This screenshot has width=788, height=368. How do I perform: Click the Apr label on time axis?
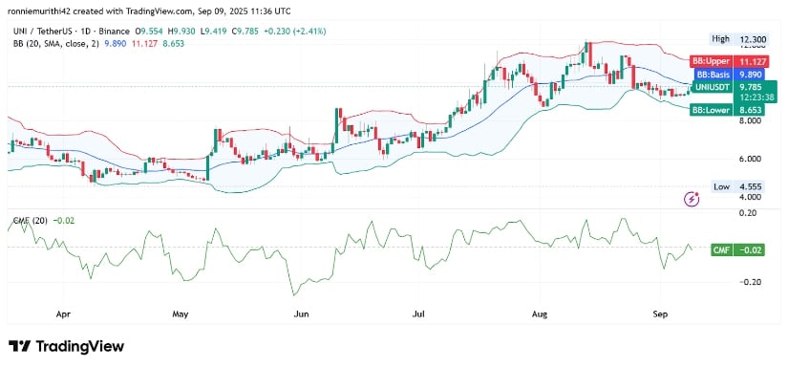pyautogui.click(x=63, y=314)
